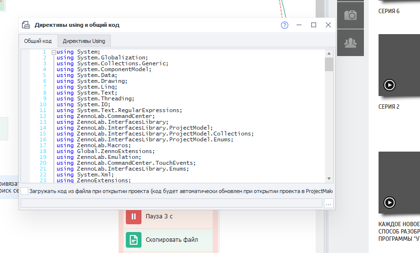
Task: Click line 'using System.IO;'
Action: click(83, 104)
